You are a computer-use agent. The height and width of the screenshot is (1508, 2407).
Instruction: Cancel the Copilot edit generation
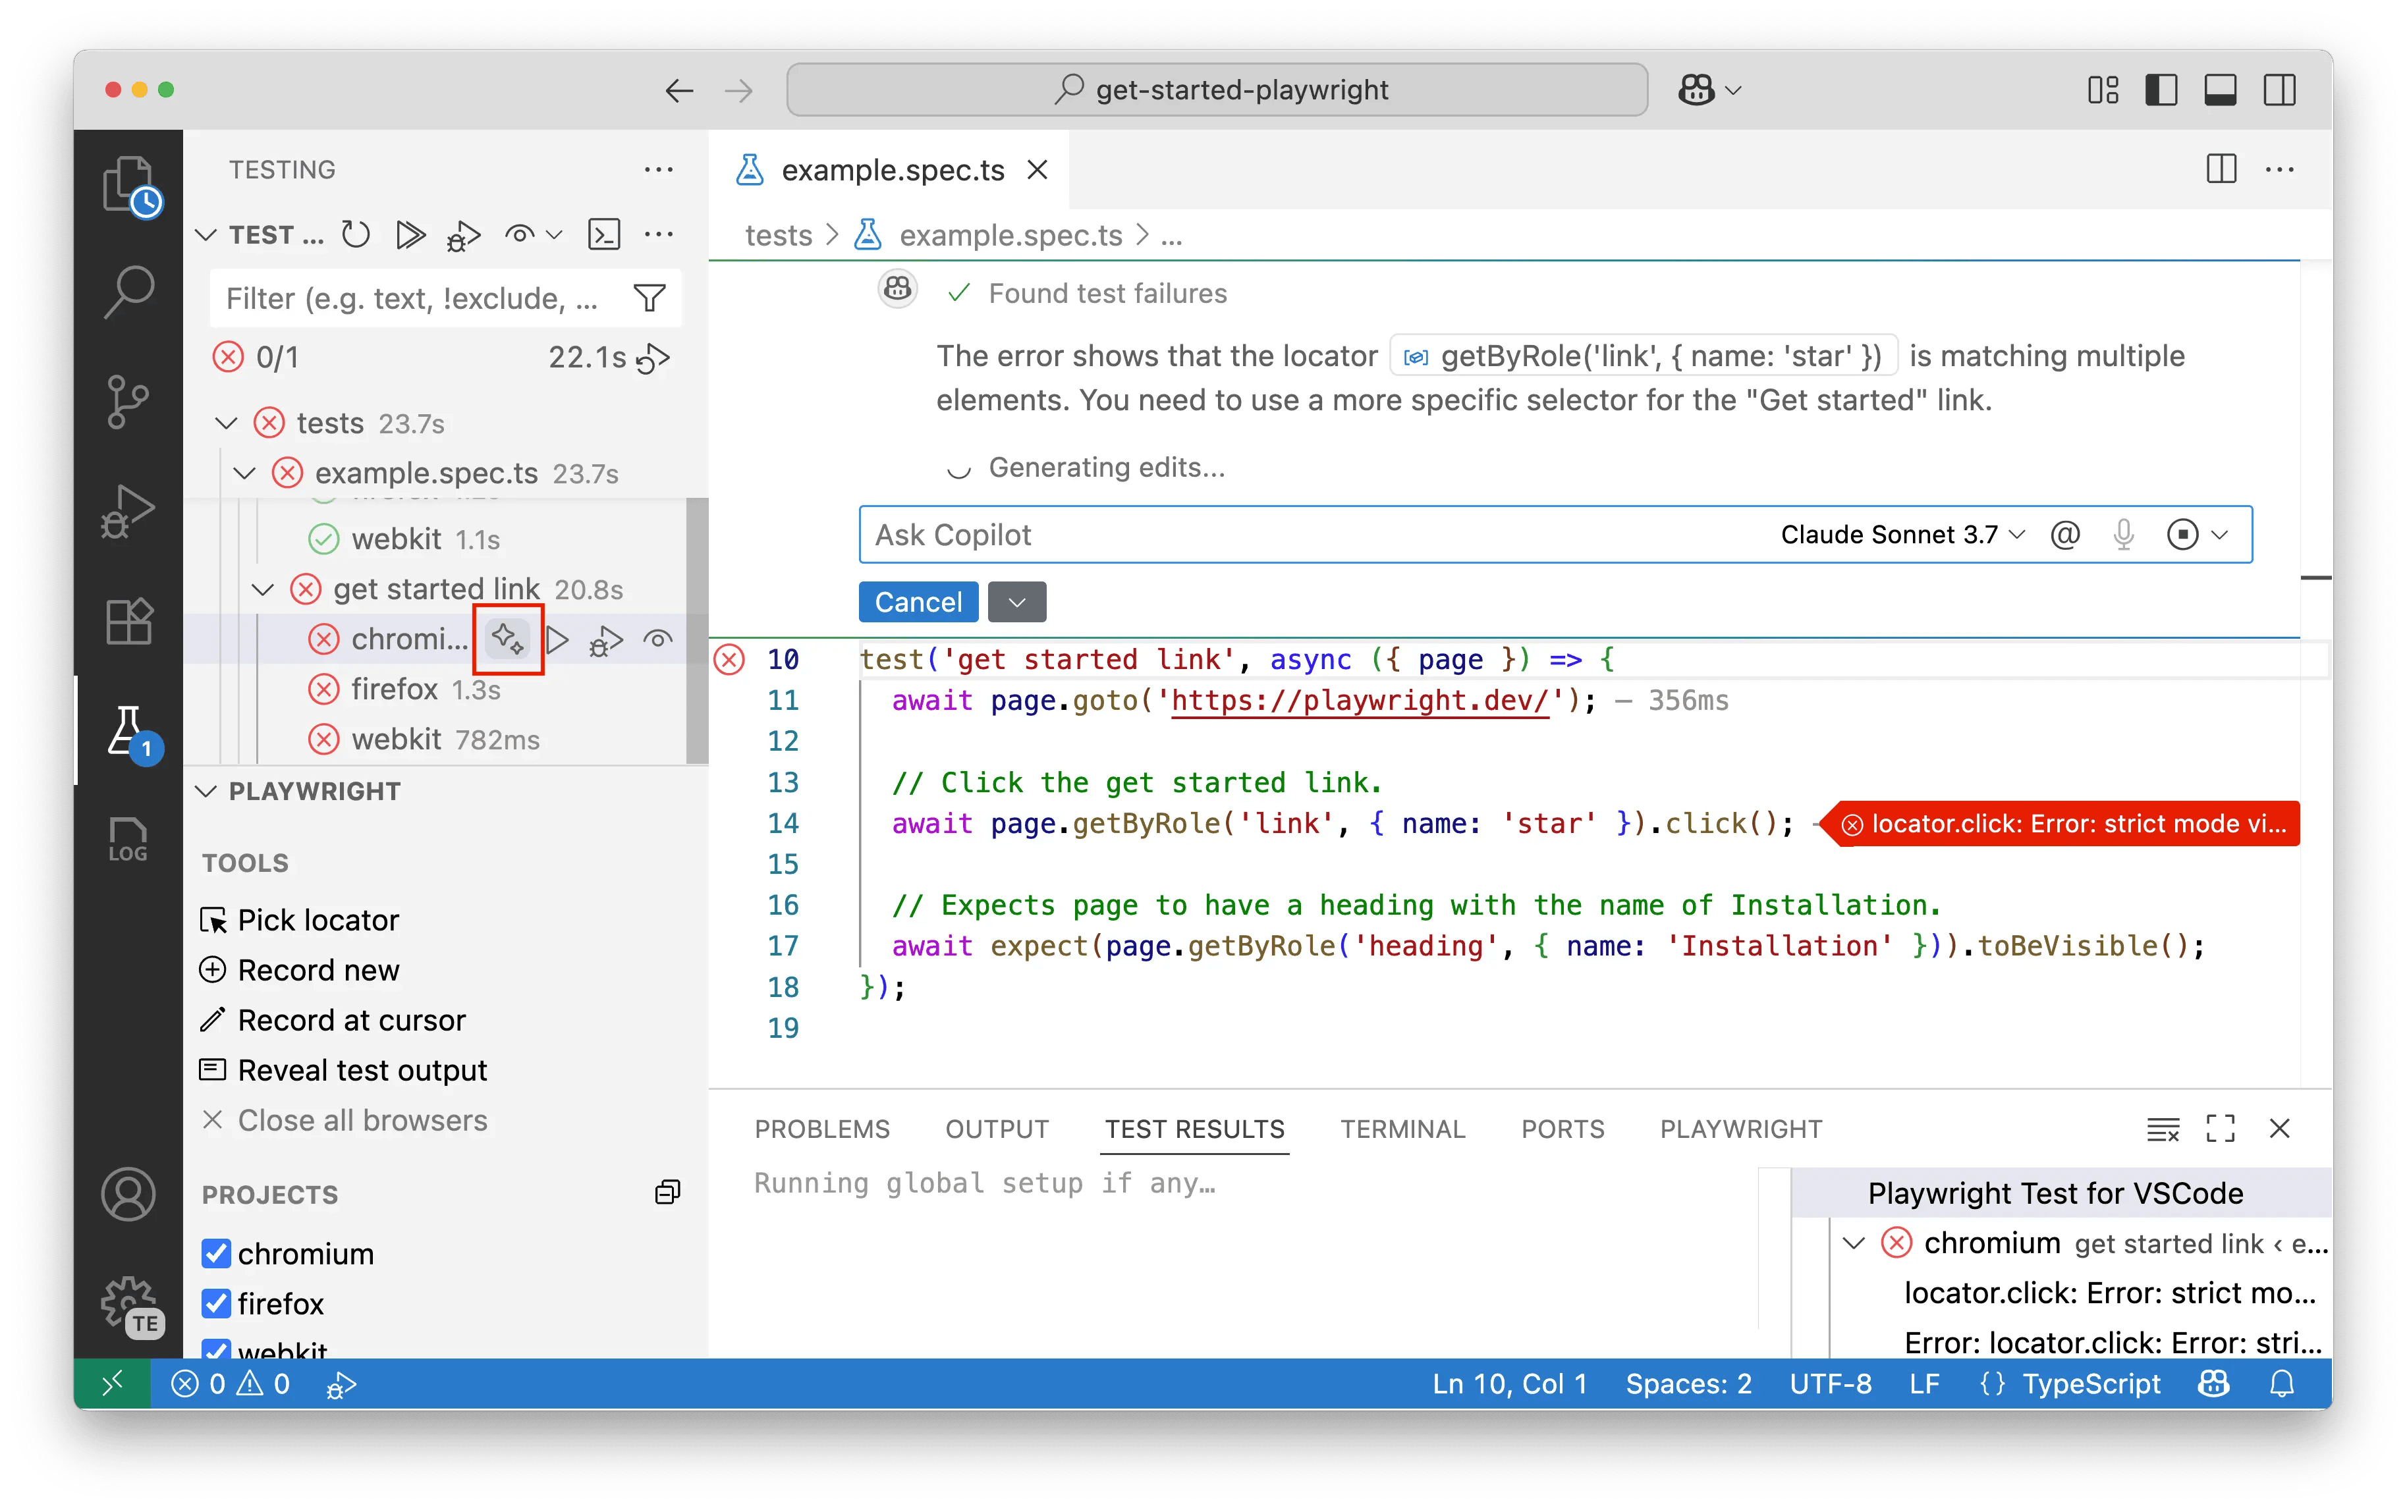pyautogui.click(x=917, y=601)
